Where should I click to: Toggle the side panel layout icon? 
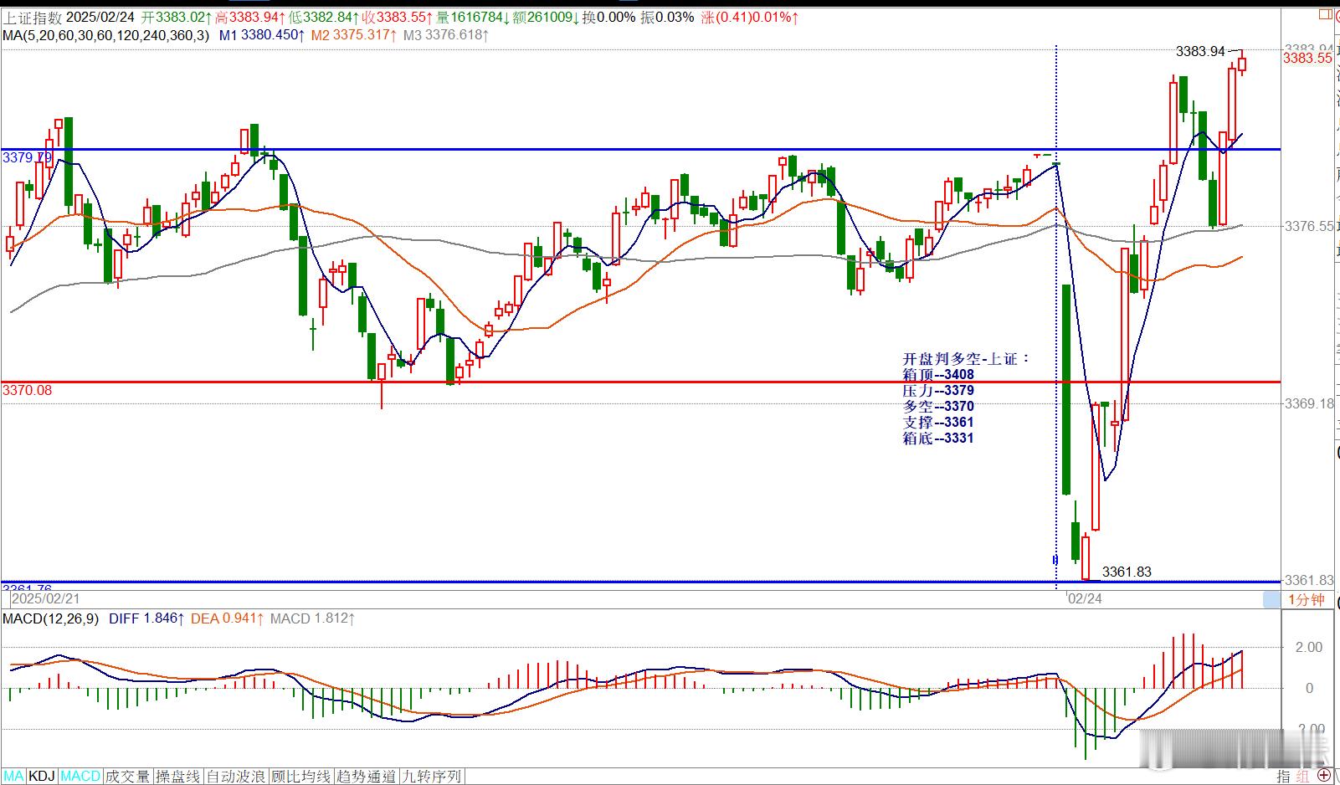[1324, 16]
